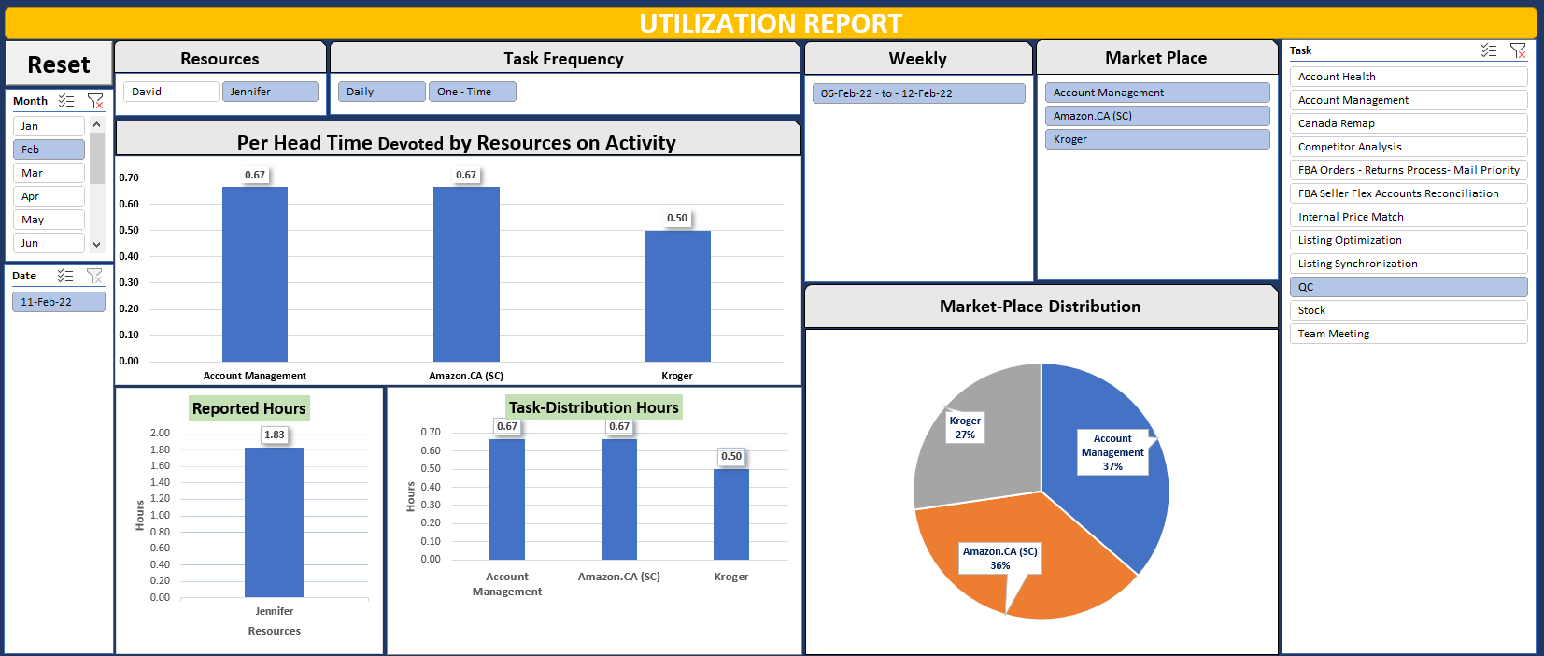The width and height of the screenshot is (1544, 656).
Task: Click the Kroger 27% pie label
Action: pos(965,427)
